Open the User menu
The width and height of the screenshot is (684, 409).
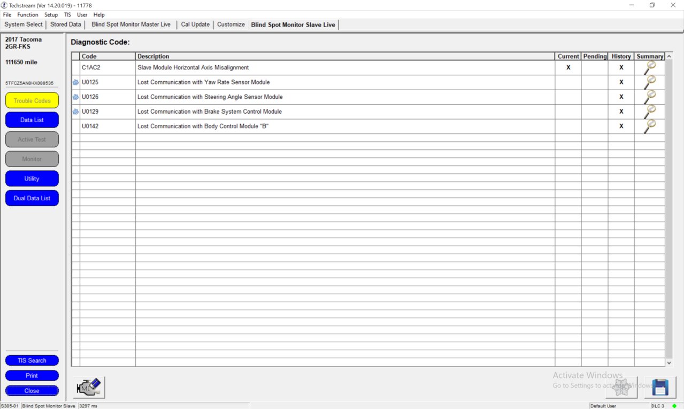click(x=82, y=15)
